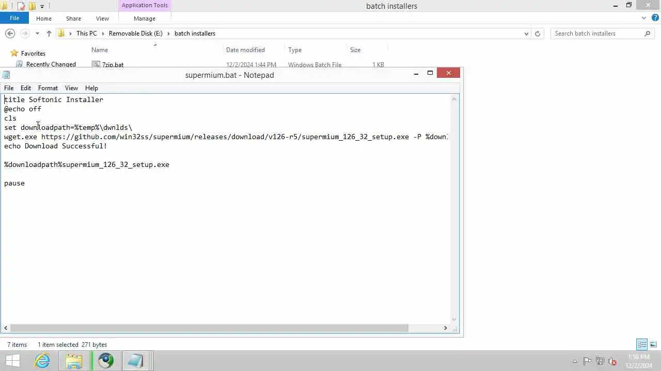Switch to Explorer's Share ribbon tab
This screenshot has width=661, height=371.
(73, 19)
